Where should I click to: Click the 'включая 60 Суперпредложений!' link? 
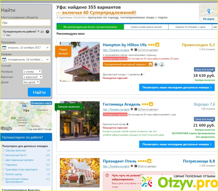96,12
